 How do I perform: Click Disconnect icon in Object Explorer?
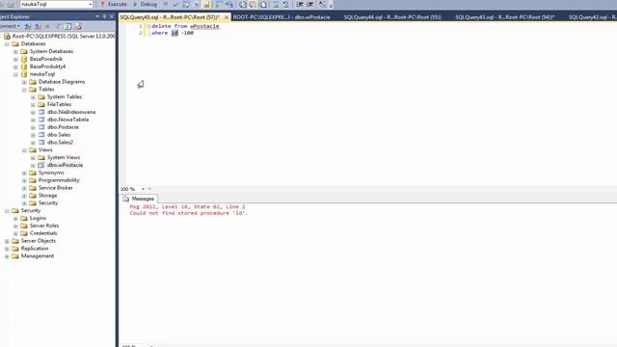point(38,26)
